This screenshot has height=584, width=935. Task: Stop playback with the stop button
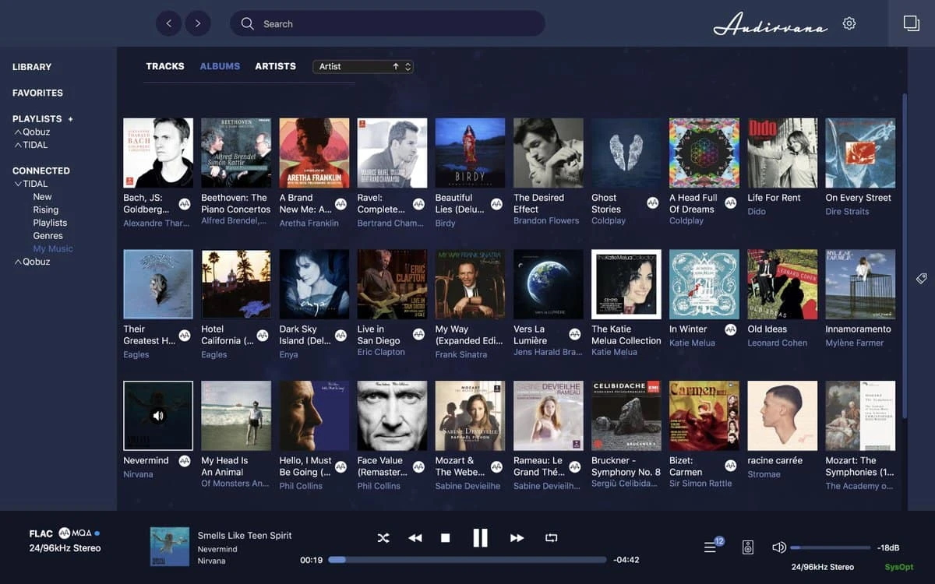point(445,537)
